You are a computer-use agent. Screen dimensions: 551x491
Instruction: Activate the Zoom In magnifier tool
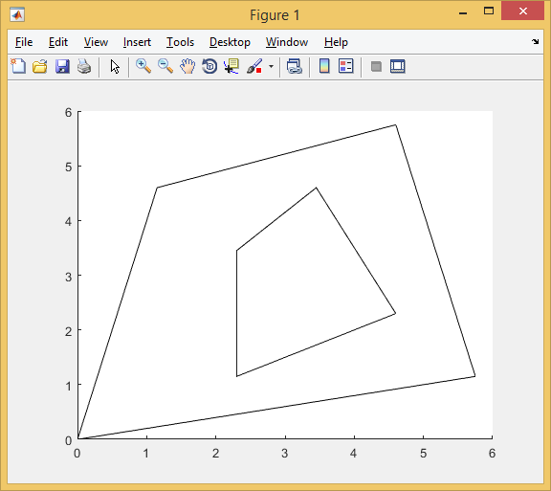coord(143,66)
